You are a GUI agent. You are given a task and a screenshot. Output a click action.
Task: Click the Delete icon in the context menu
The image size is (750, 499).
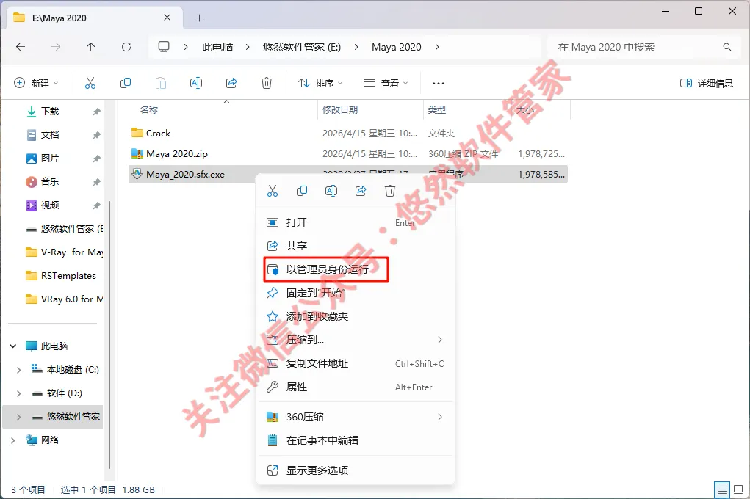coord(390,192)
